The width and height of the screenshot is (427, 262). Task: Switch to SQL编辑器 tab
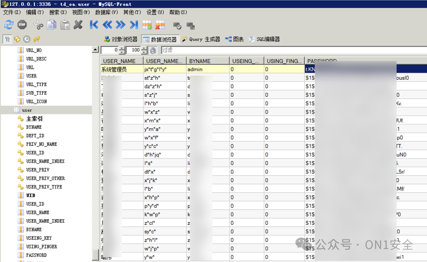[265, 39]
